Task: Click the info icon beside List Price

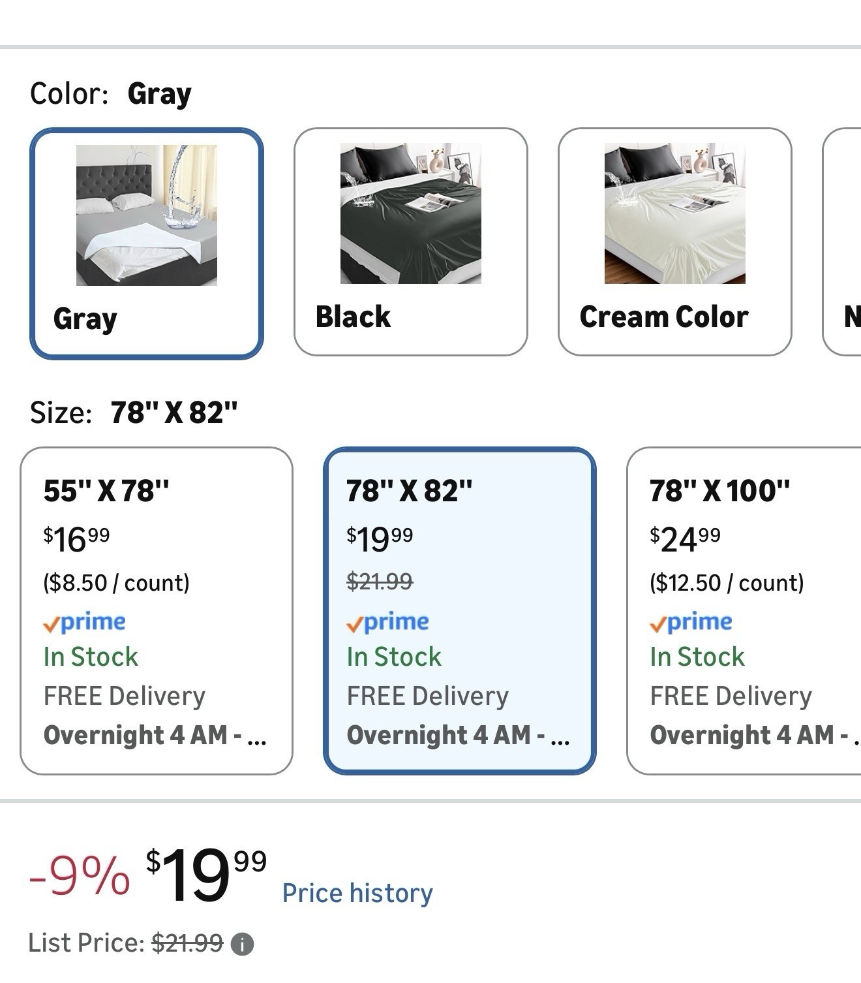Action: [x=243, y=944]
